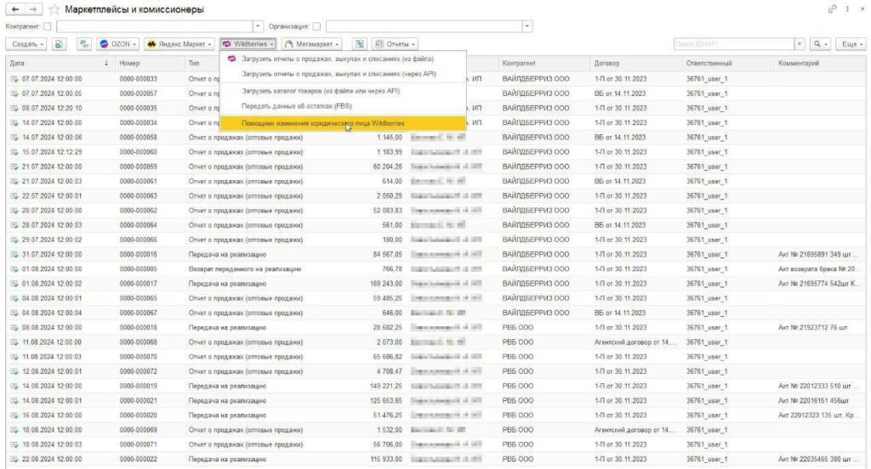Viewport: 871px width, 469px height.
Task: Click the back navigation arrow
Action: click(14, 8)
